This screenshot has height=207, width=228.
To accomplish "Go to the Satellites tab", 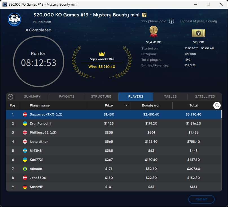I will tap(205, 96).
